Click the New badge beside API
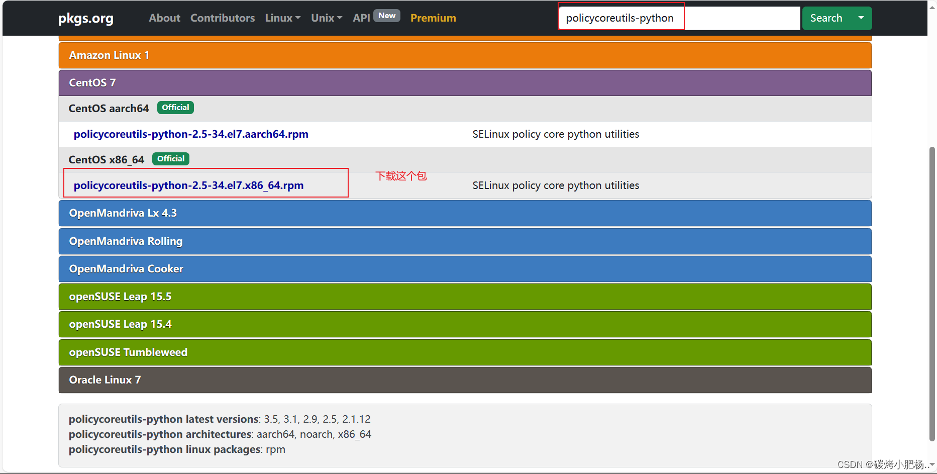Image resolution: width=937 pixels, height=474 pixels. 387,16
